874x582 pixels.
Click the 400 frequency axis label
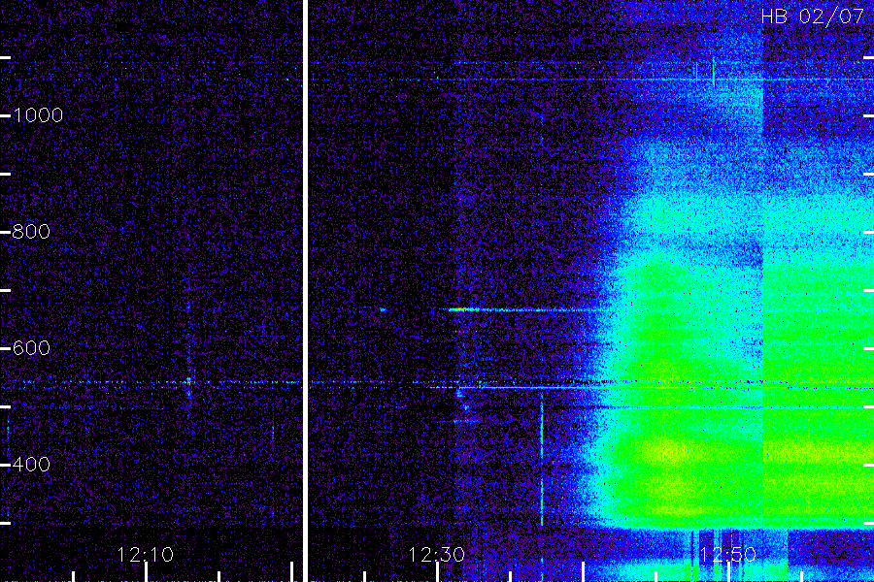click(x=31, y=464)
